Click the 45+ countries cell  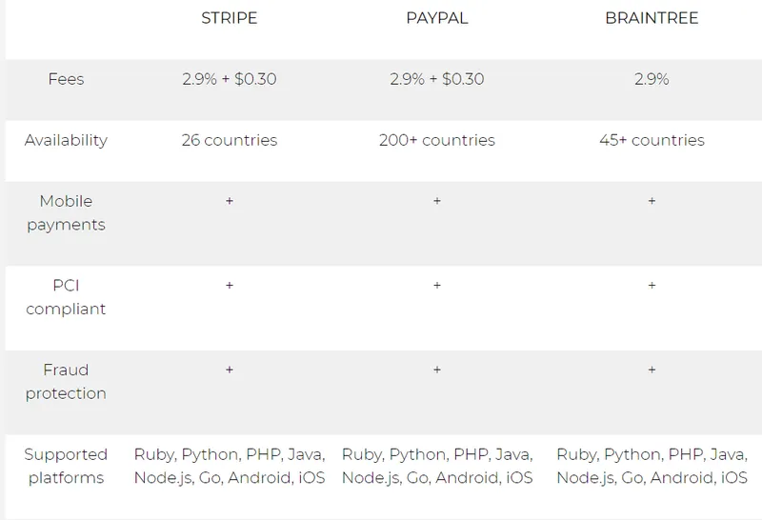pyautogui.click(x=652, y=140)
